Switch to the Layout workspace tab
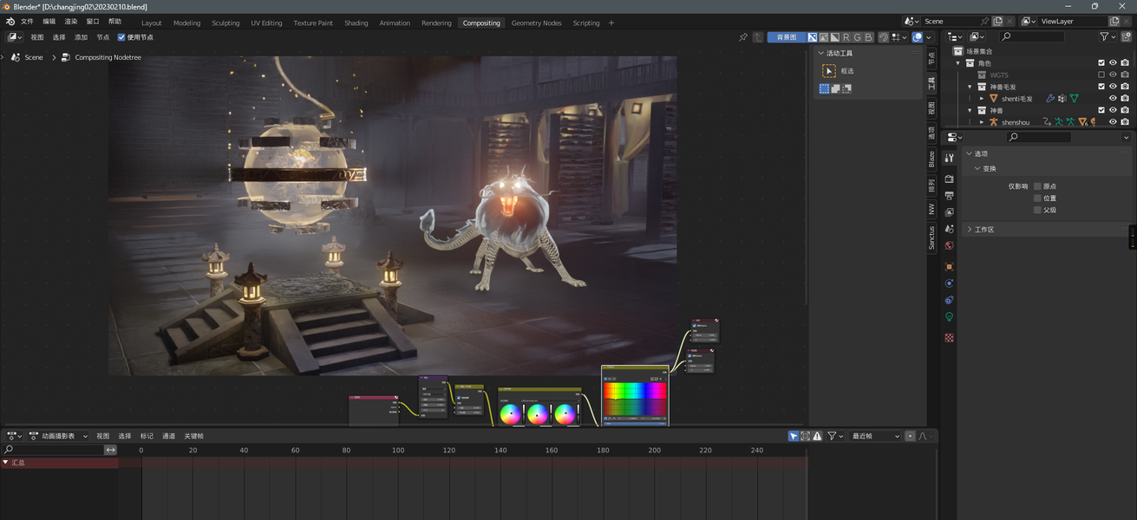Viewport: 1137px width, 520px height. [x=151, y=23]
